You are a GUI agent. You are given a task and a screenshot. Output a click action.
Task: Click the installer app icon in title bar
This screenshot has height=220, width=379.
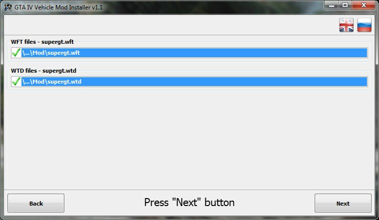(x=8, y=7)
